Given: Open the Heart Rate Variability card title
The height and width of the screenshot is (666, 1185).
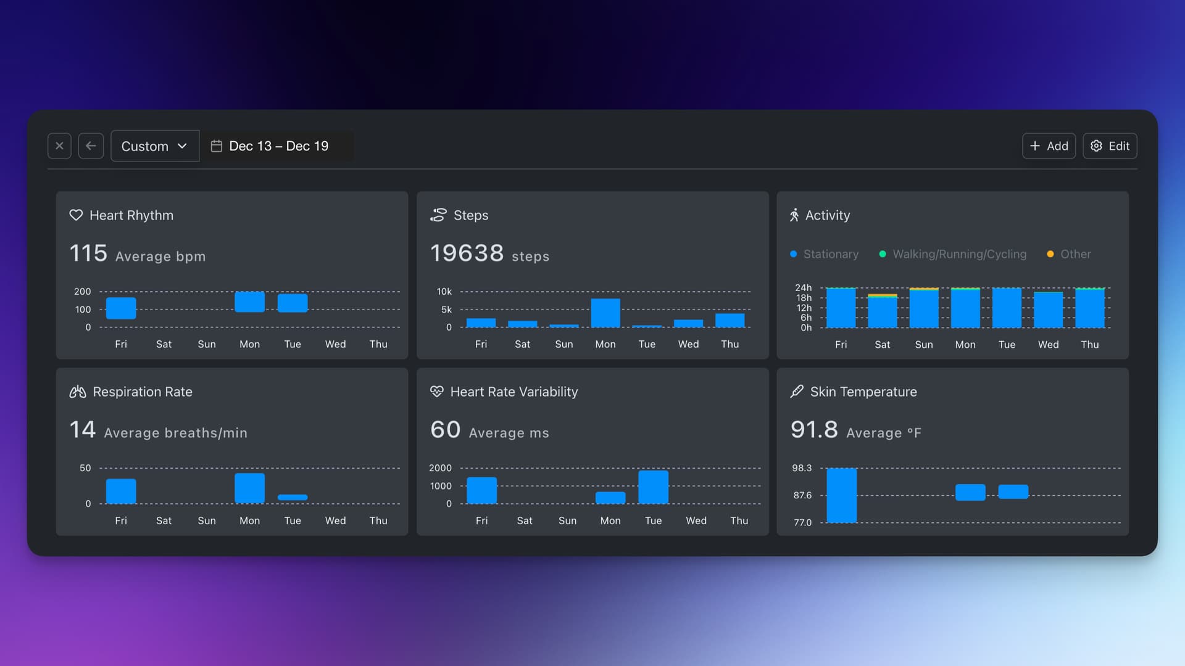Looking at the screenshot, I should point(513,392).
